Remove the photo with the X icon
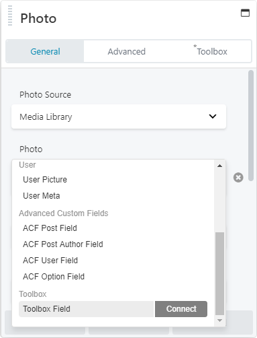 (238, 178)
